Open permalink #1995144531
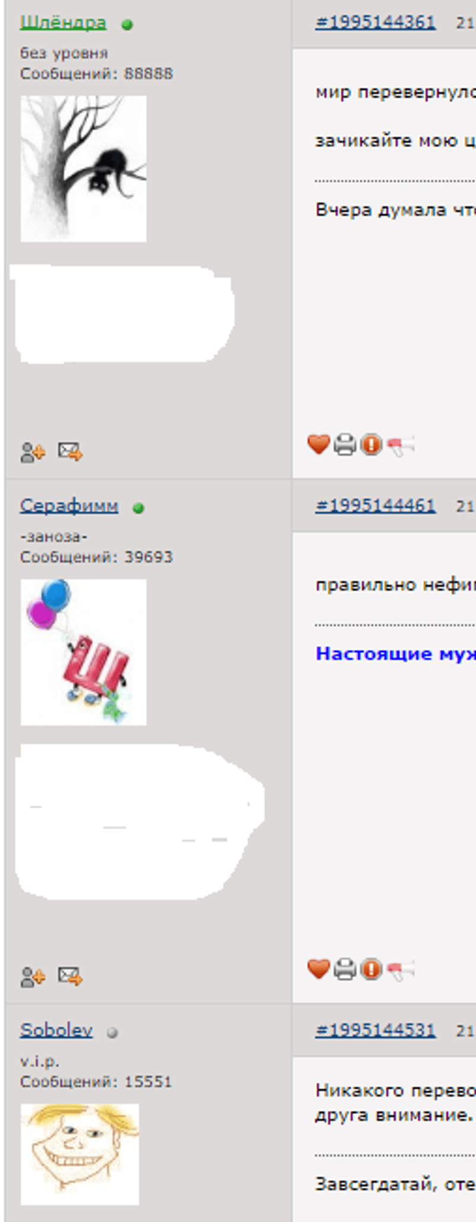The width and height of the screenshot is (476, 1222). point(375,1030)
